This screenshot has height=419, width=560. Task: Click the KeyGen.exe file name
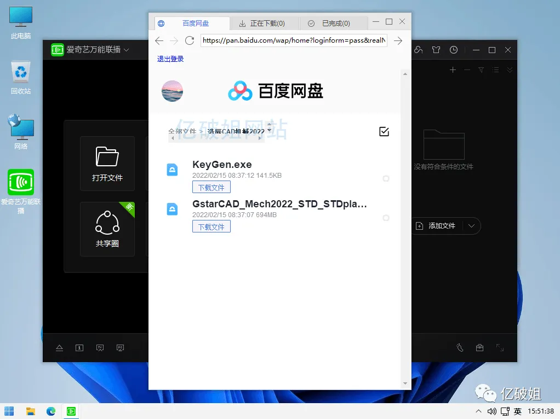pyautogui.click(x=222, y=165)
